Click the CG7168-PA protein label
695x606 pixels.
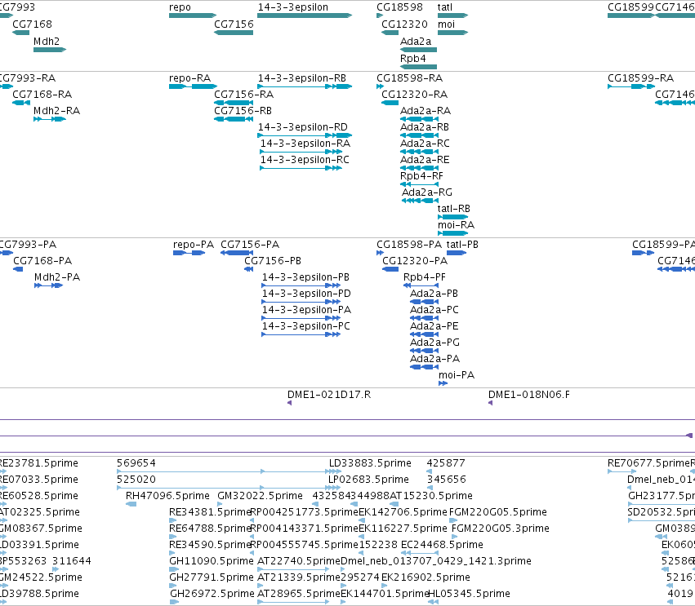42,261
